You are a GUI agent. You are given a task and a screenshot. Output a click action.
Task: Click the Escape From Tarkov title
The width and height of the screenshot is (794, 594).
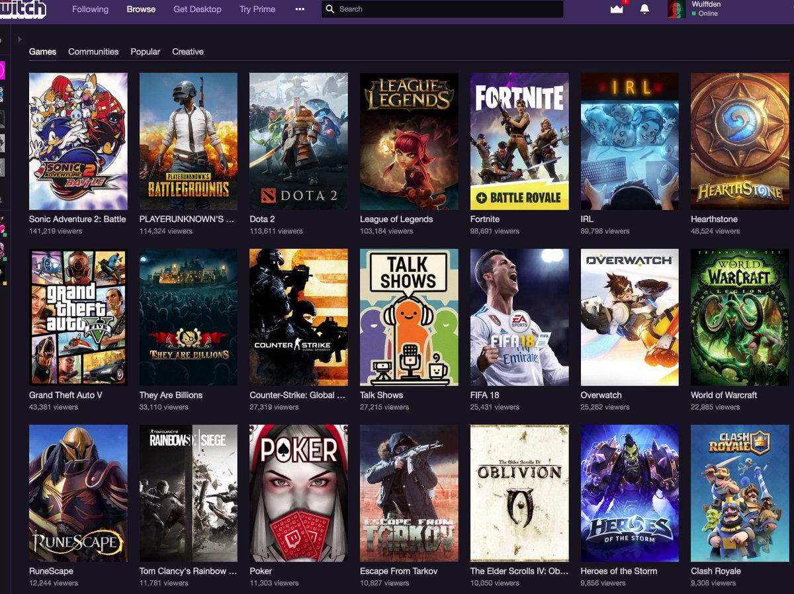click(x=398, y=571)
